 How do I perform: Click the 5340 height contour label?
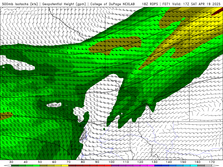pyautogui.click(x=89, y=40)
